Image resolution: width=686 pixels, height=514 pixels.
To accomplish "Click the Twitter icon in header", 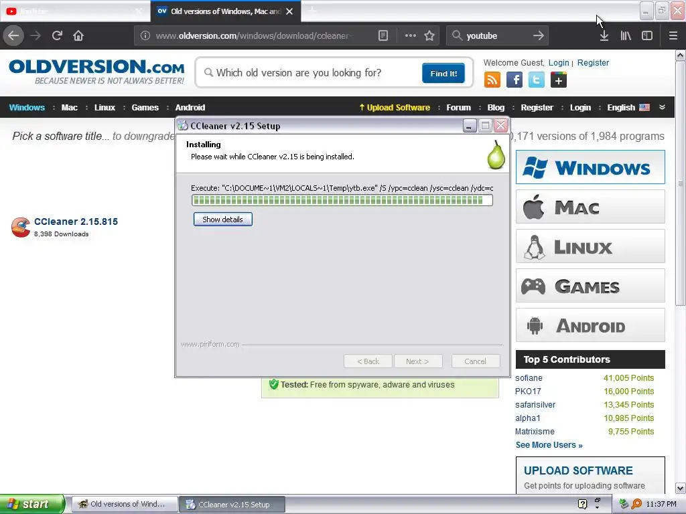I will [x=537, y=80].
